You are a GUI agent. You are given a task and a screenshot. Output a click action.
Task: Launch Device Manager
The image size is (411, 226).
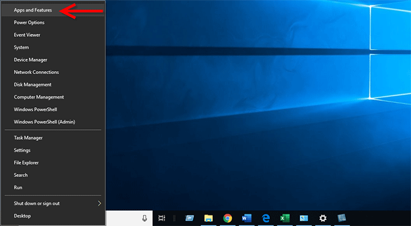click(x=53, y=59)
